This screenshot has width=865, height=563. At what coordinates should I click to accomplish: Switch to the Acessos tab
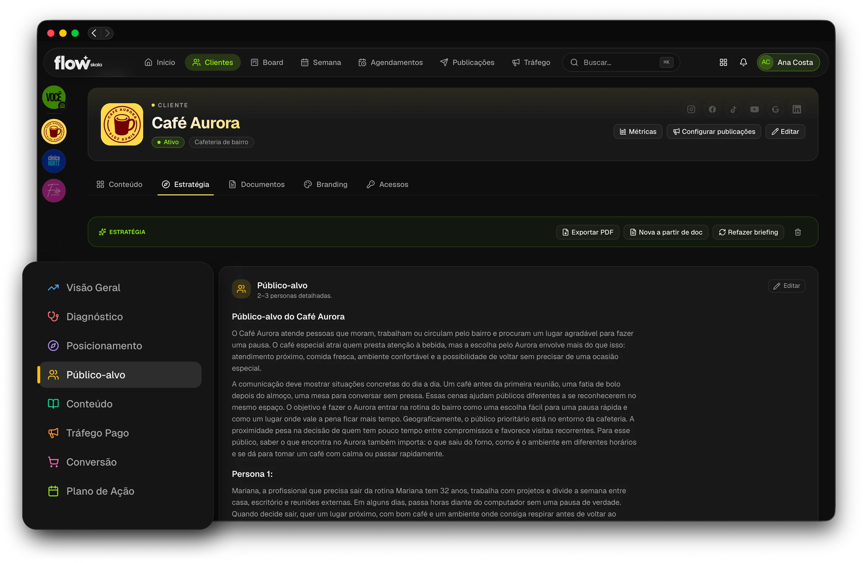coord(387,184)
